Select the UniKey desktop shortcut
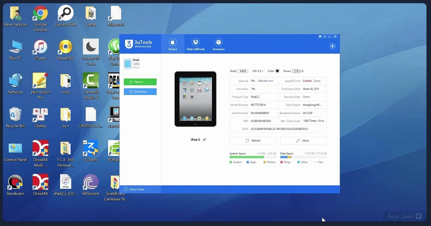 click(x=40, y=118)
